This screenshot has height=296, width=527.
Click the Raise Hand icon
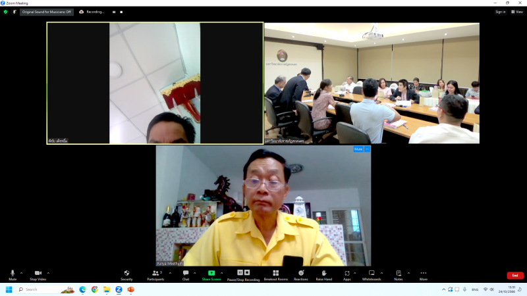pyautogui.click(x=324, y=273)
